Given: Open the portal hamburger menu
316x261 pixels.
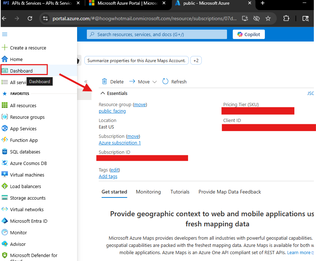Looking at the screenshot, I should pyautogui.click(x=5, y=34).
